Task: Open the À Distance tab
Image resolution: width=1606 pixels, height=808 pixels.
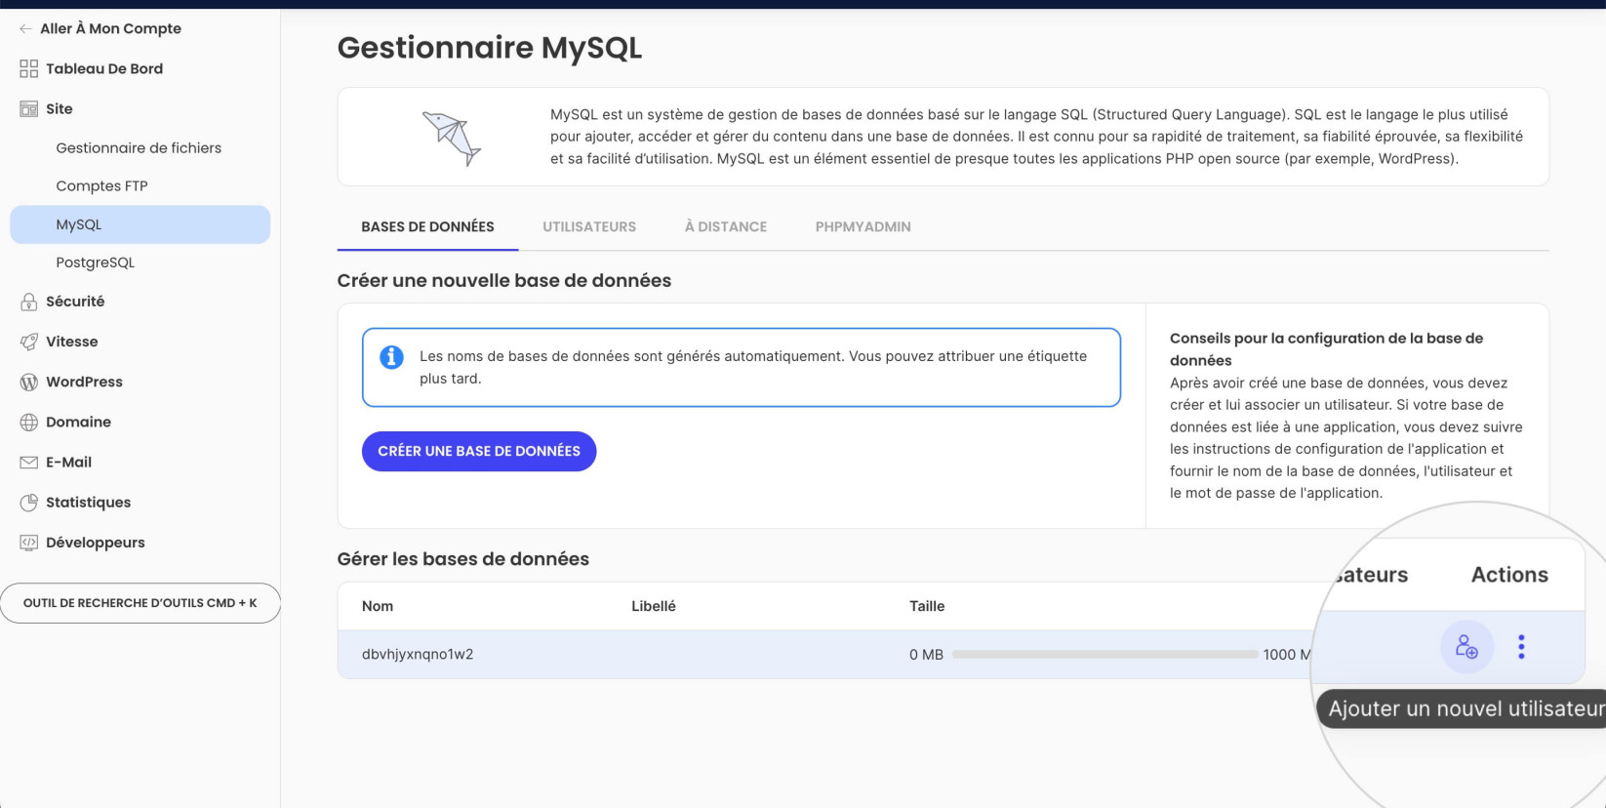Action: coord(726,226)
